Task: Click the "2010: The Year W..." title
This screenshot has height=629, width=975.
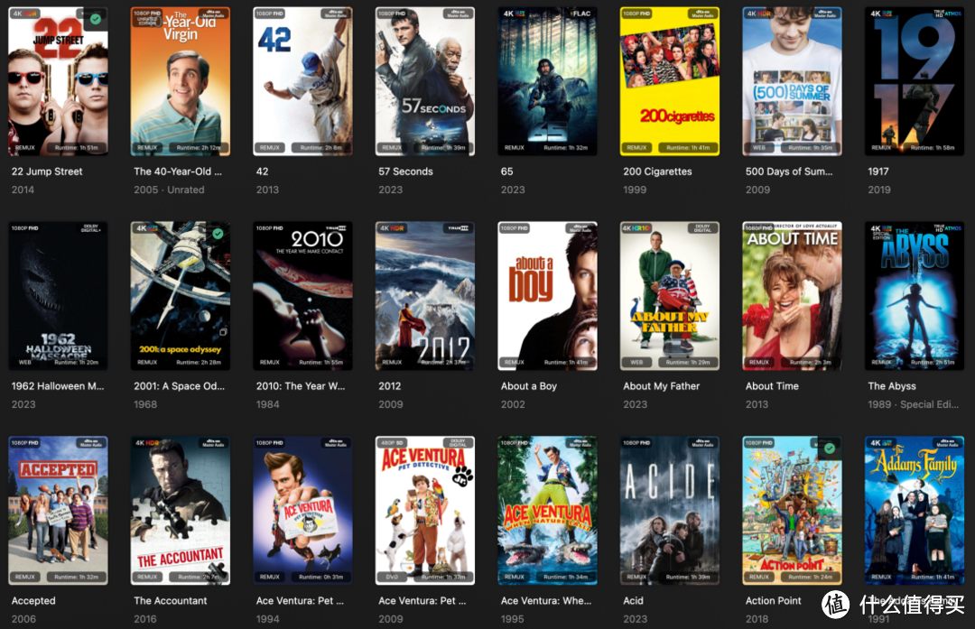Action: (301, 386)
